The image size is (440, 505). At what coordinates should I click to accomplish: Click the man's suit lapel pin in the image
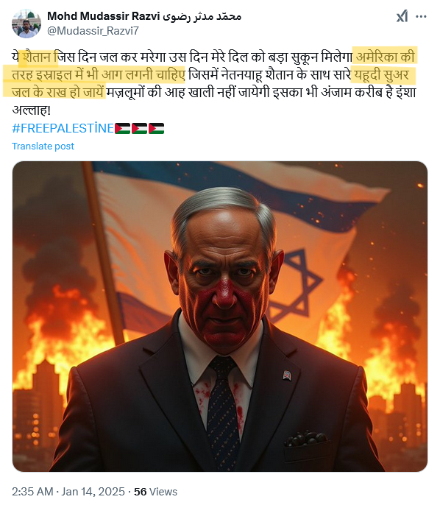click(x=287, y=375)
